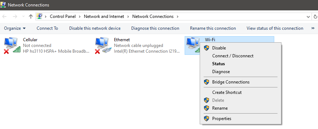318x129 pixels.
Task: Expand the address bar history dropdown
Action: pos(308,16)
